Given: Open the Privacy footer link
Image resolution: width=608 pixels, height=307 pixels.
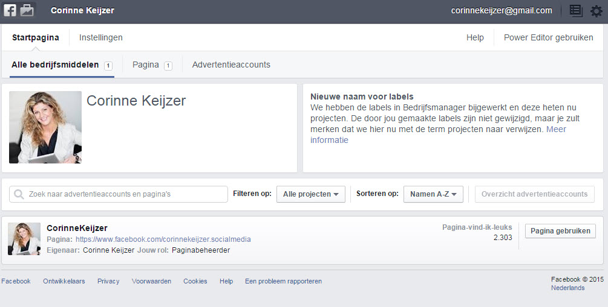Looking at the screenshot, I should click(x=108, y=281).
